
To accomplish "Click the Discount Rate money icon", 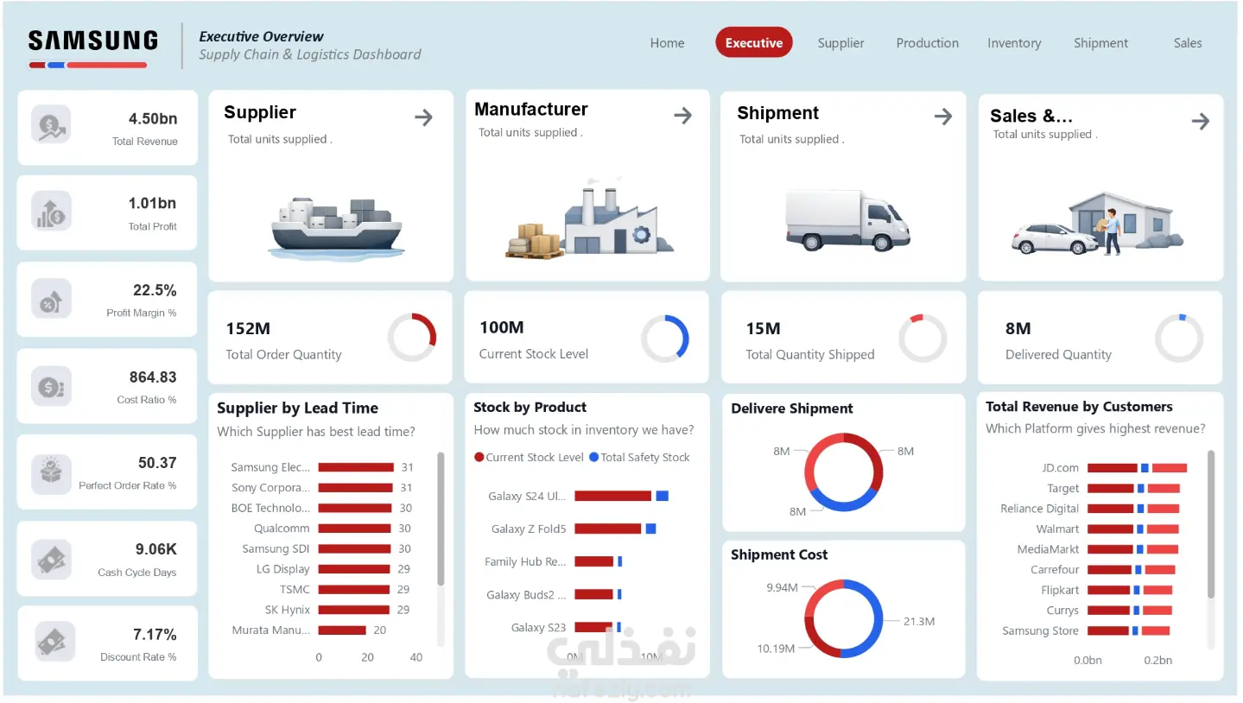I will click(54, 643).
